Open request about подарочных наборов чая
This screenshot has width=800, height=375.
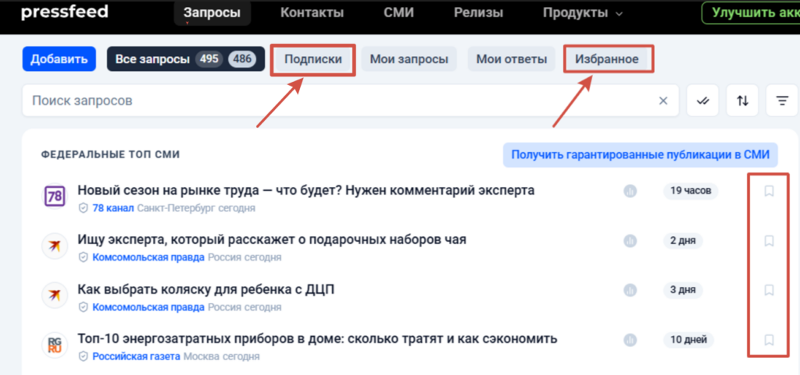tap(272, 239)
